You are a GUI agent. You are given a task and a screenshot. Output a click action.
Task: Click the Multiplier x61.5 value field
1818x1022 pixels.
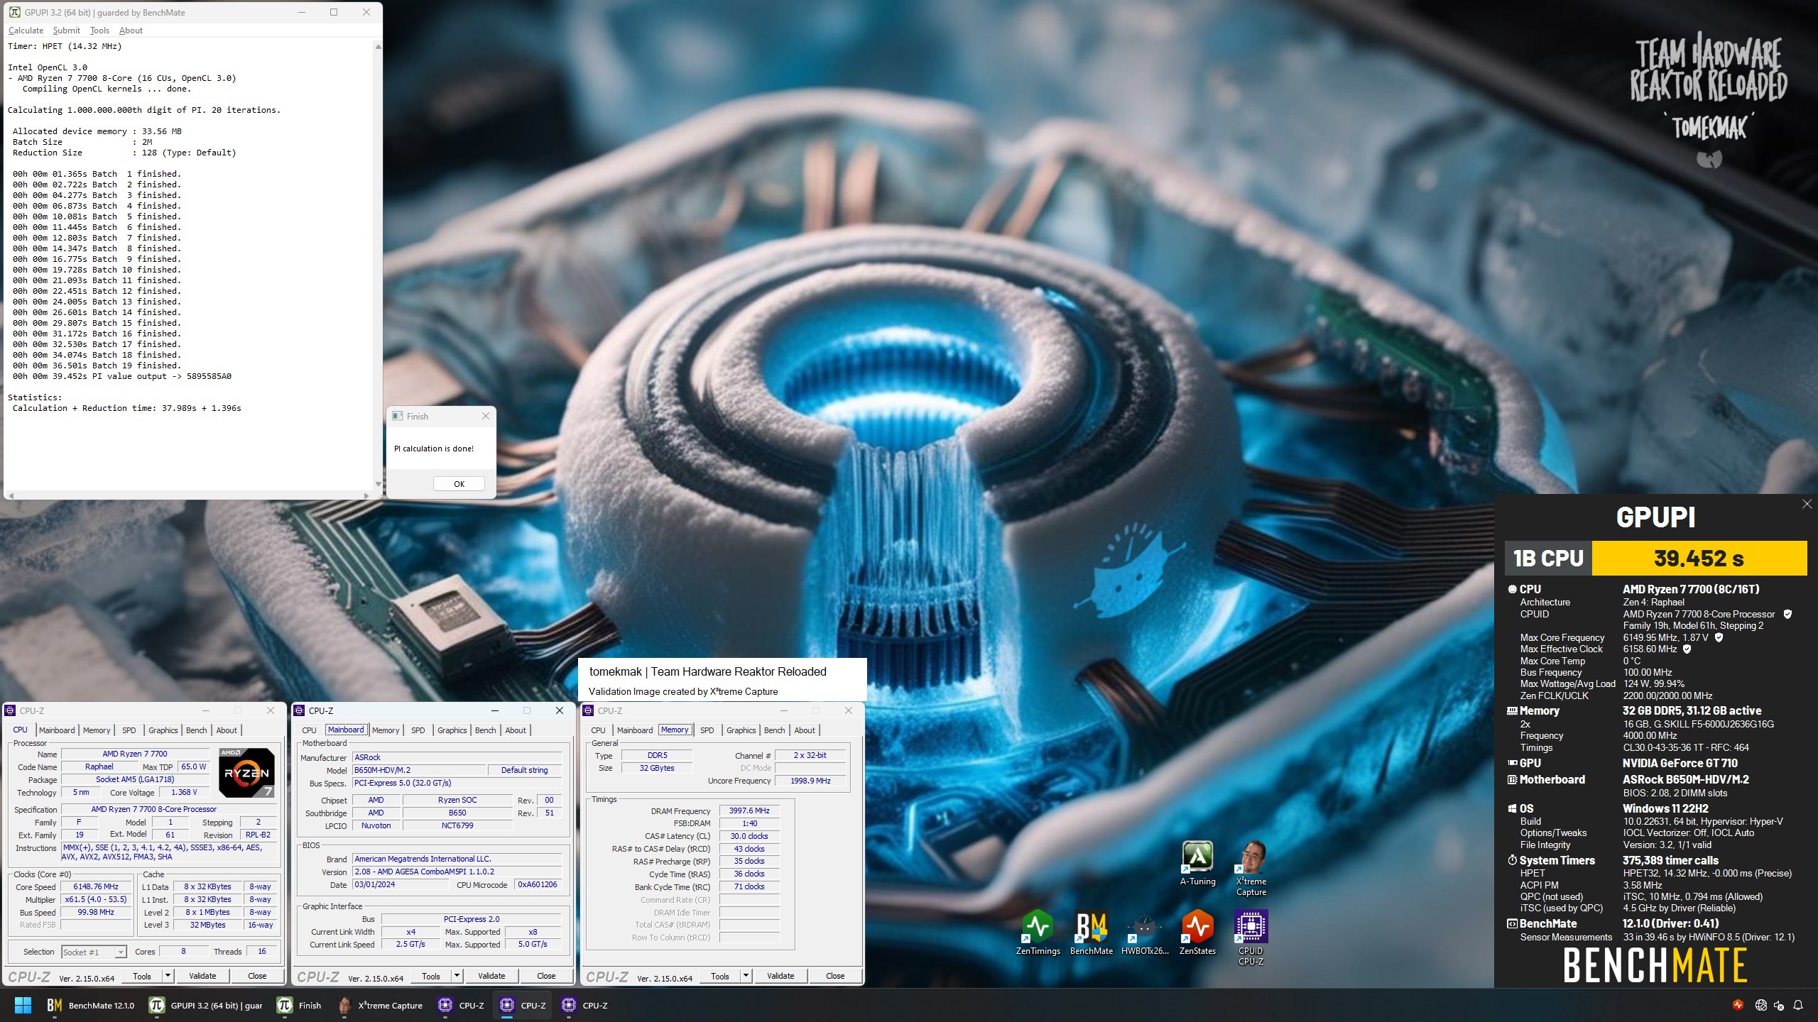(96, 899)
